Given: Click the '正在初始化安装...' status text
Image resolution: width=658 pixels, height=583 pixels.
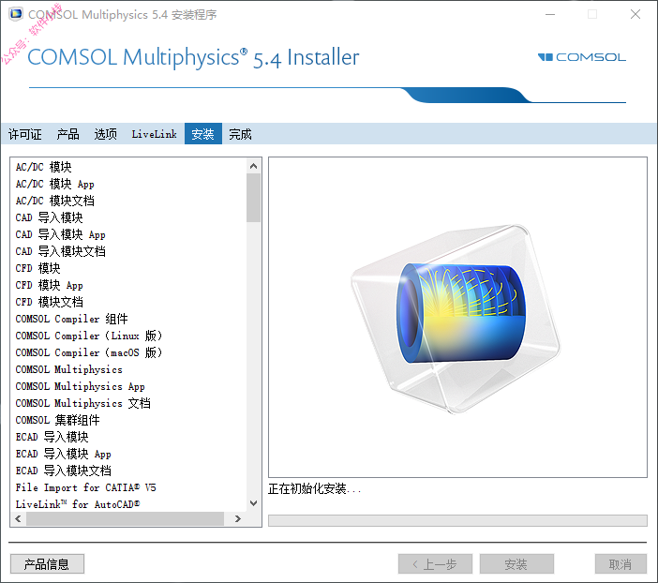Looking at the screenshot, I should (x=314, y=488).
